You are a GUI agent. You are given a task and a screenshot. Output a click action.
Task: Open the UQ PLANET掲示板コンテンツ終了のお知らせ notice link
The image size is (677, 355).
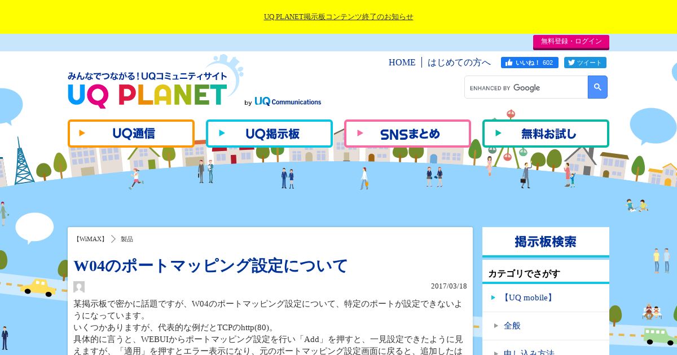point(338,17)
